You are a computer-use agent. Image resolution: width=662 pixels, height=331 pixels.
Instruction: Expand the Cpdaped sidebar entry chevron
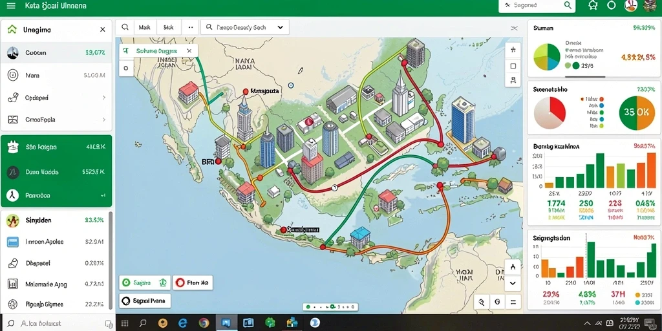(103, 98)
